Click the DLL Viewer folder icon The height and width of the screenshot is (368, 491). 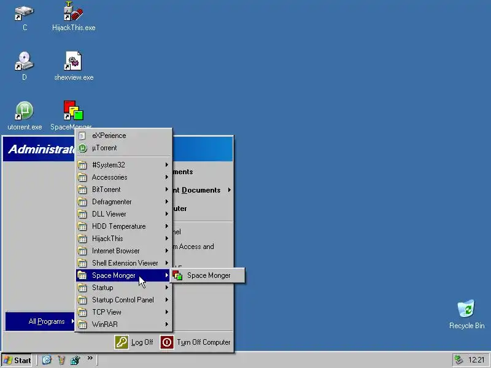82,214
